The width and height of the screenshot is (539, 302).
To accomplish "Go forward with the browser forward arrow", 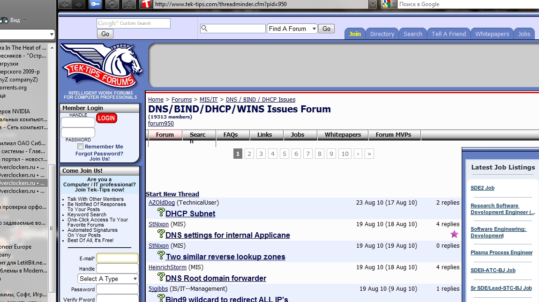I will click(x=78, y=4).
